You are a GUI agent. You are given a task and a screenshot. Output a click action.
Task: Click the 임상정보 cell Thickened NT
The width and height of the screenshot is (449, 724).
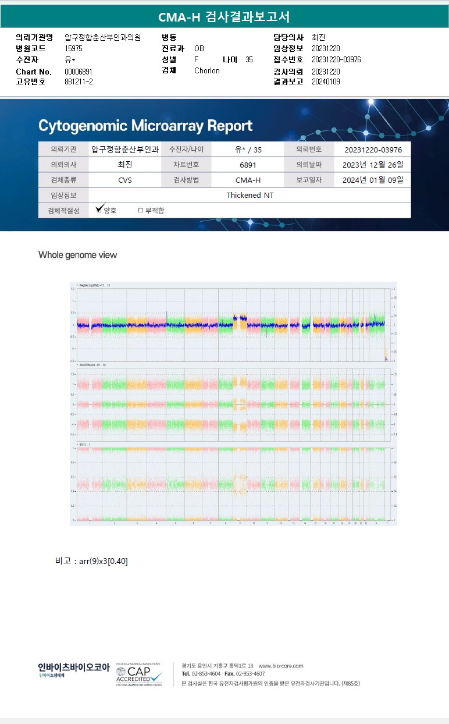250,195
